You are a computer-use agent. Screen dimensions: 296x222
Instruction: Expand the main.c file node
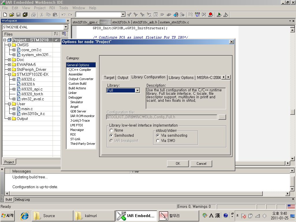click(x=14, y=109)
